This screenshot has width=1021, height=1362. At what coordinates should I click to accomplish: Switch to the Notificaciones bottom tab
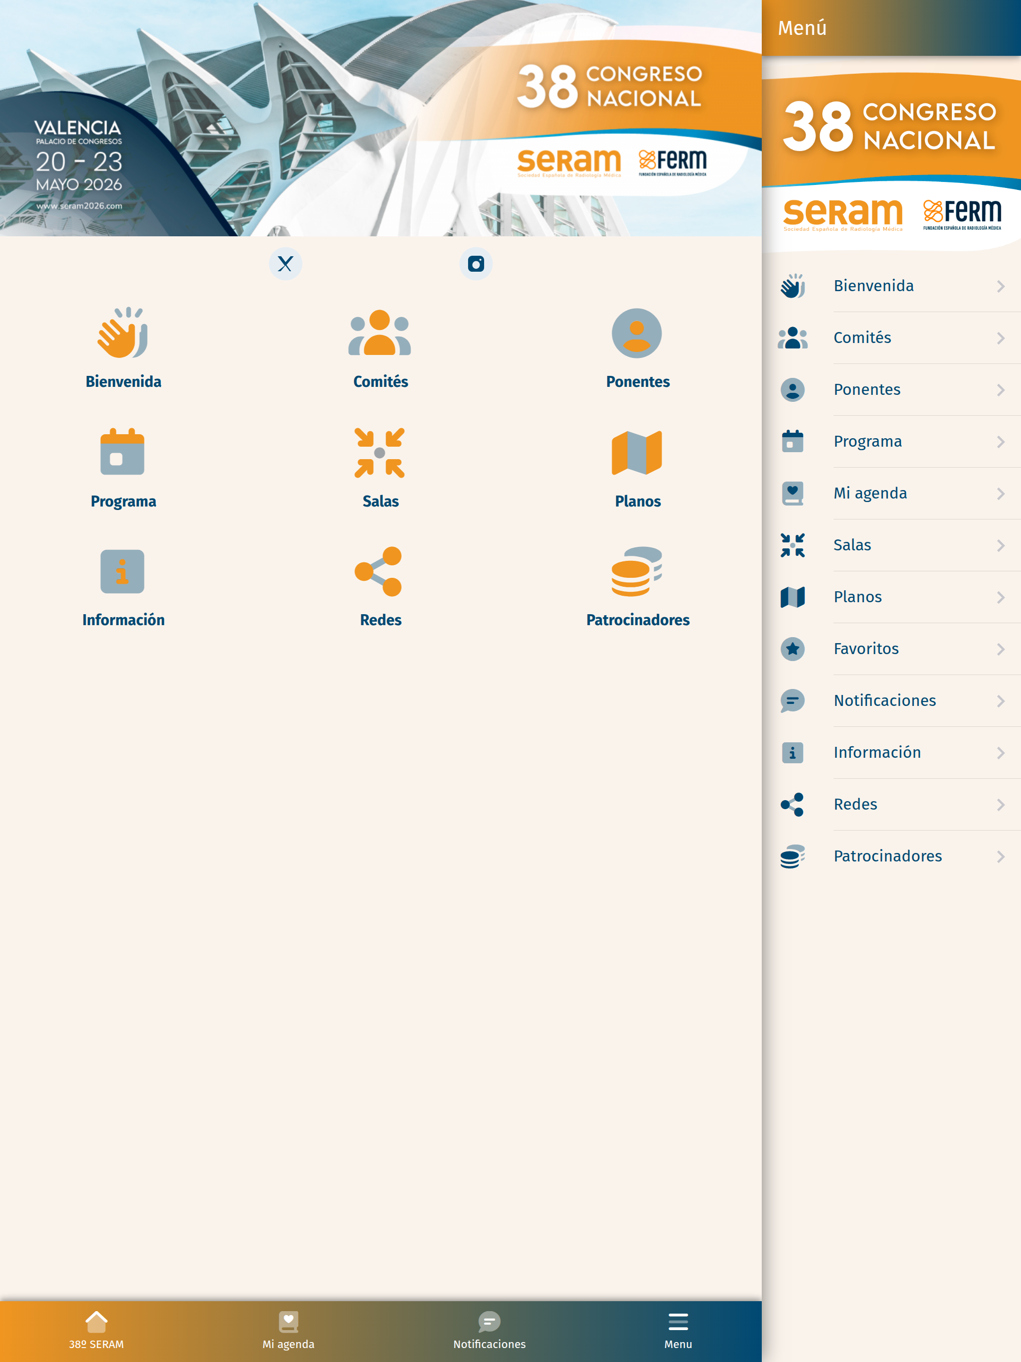click(x=490, y=1331)
